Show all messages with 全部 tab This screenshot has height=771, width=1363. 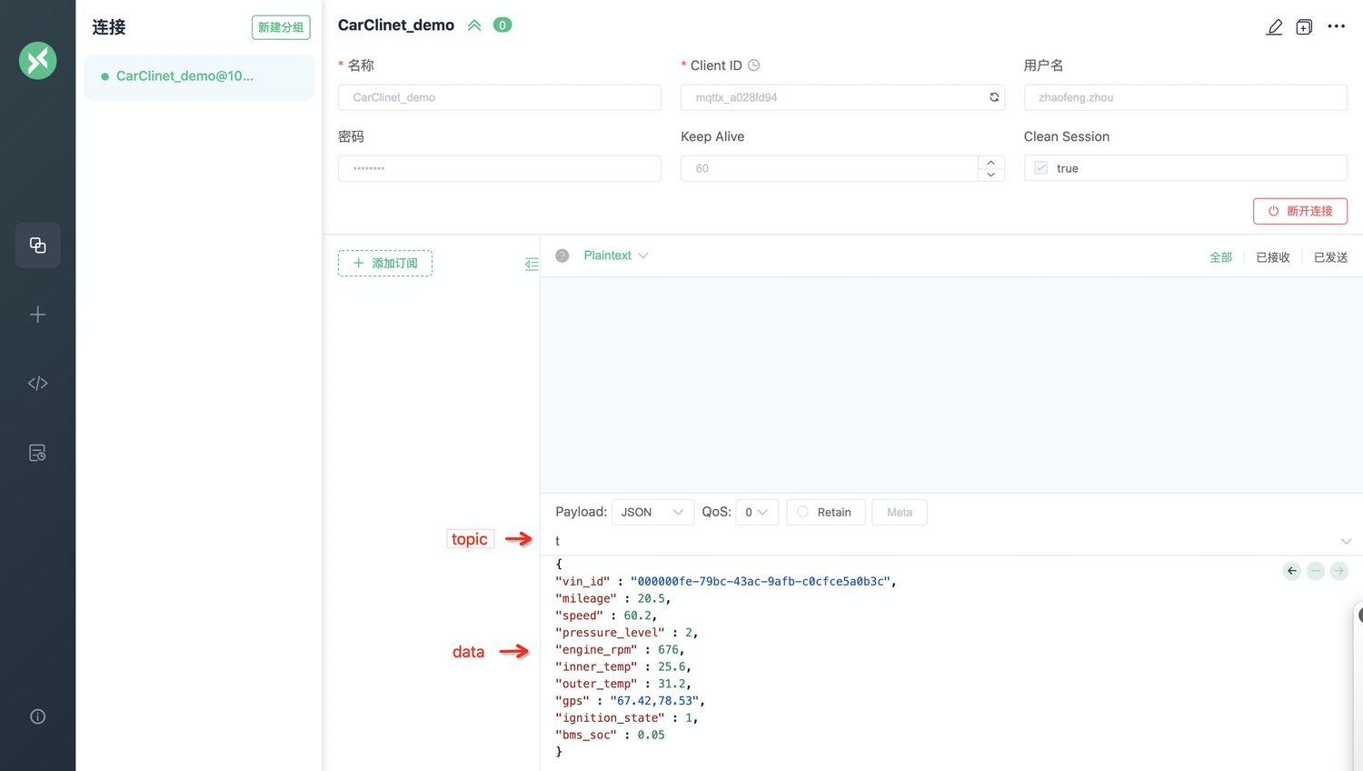[x=1220, y=257]
